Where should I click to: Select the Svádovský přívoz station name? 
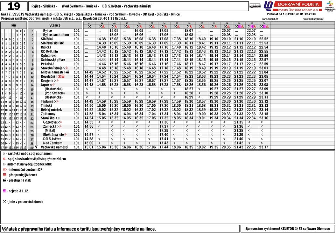pyautogui.click(x=53, y=60)
